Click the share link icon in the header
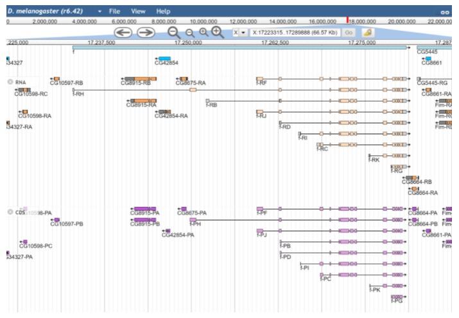 (445, 12)
